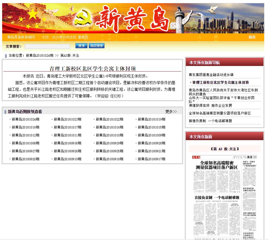Open issue 新黄岛20181022期
Screen dimensions: 269x240
(x=110, y=119)
